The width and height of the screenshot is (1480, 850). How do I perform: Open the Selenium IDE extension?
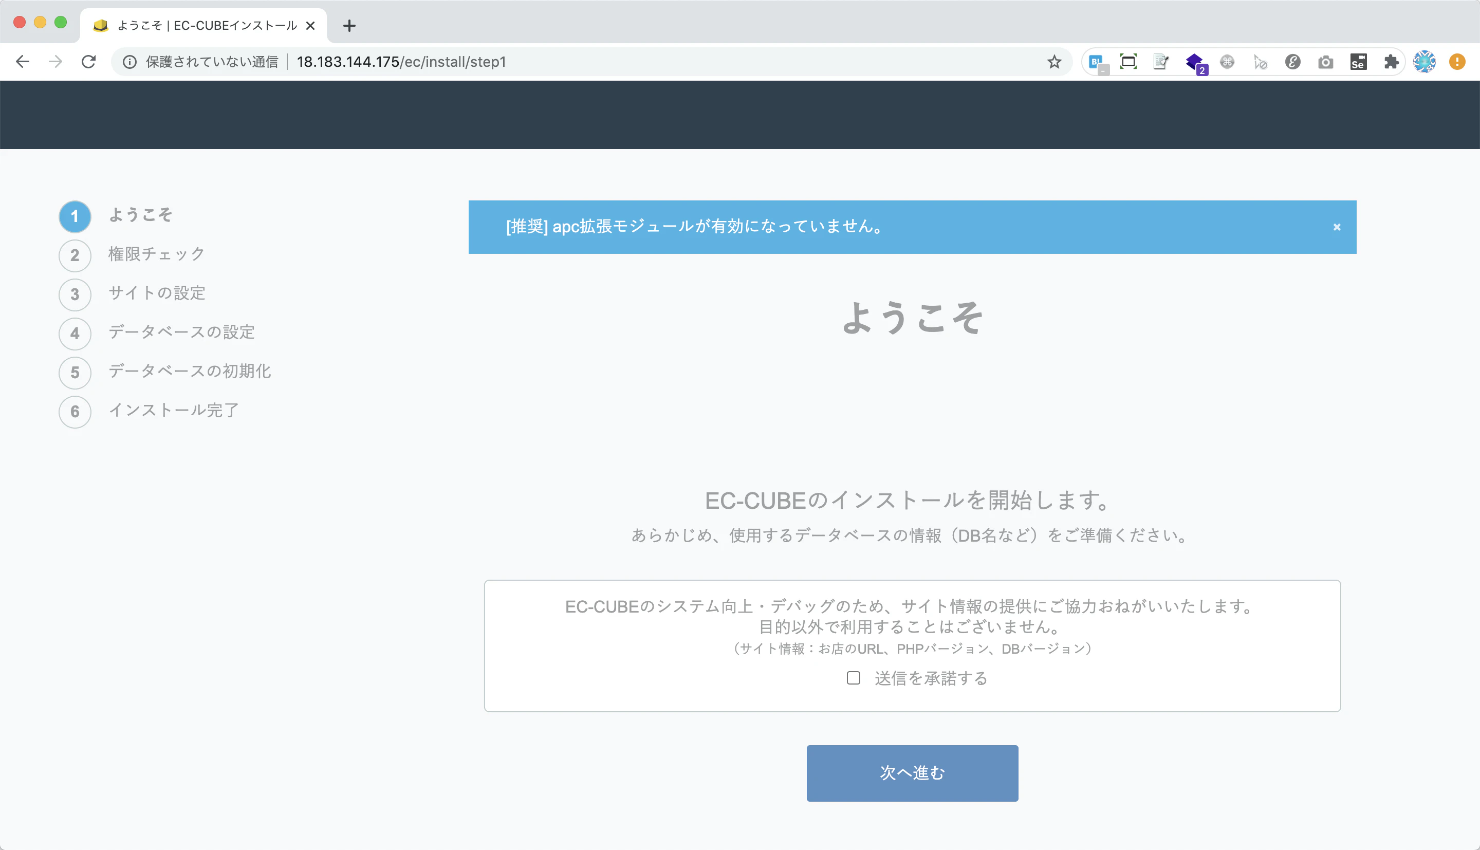coord(1358,62)
